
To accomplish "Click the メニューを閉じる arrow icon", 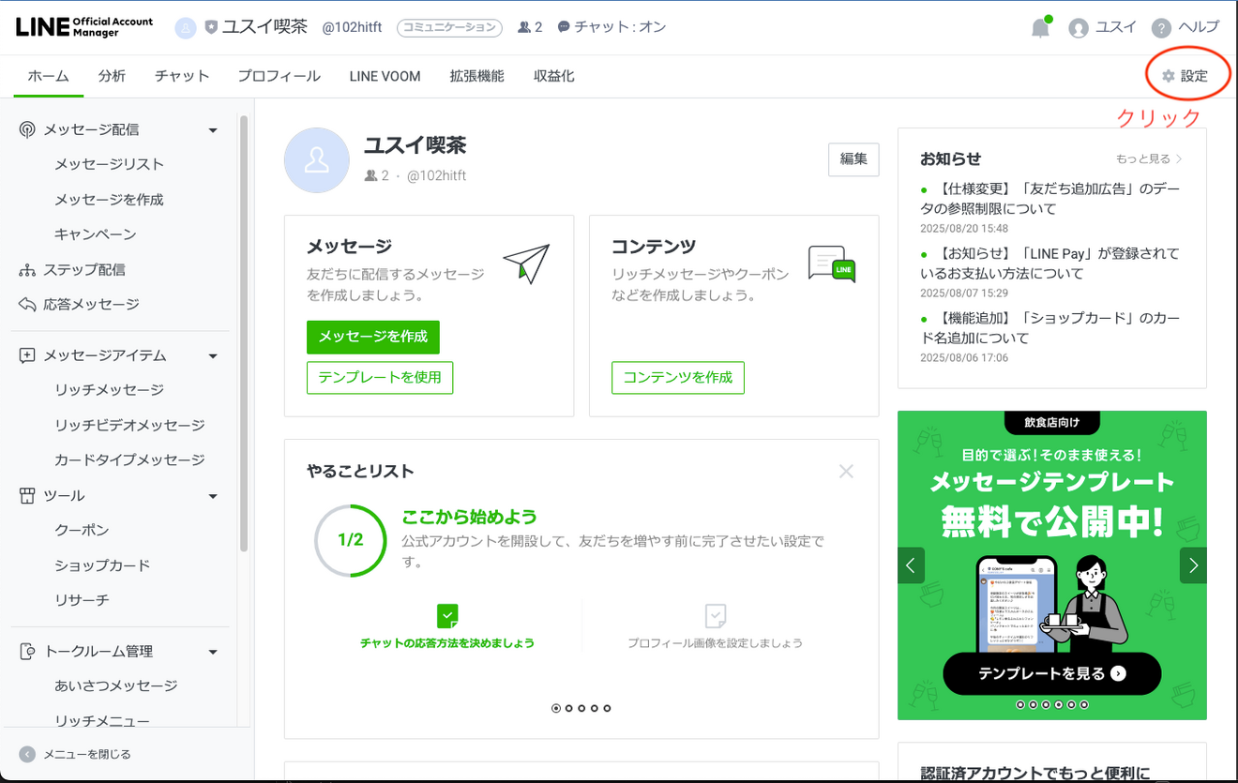I will 27,754.
